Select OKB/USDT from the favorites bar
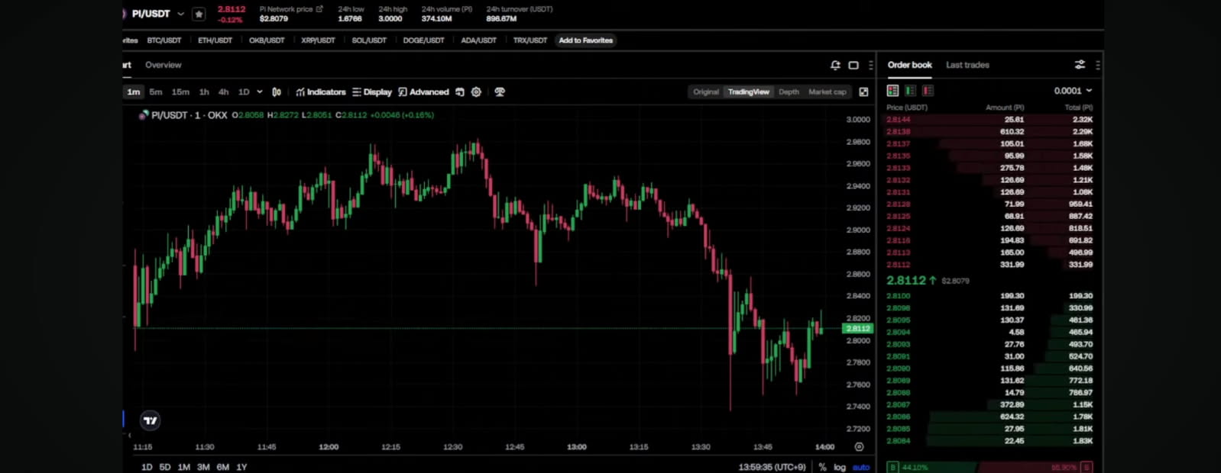The height and width of the screenshot is (473, 1221). click(x=267, y=40)
